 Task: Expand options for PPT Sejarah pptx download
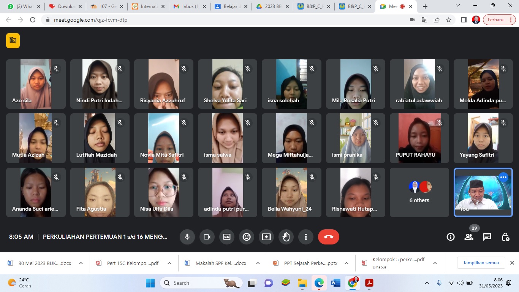click(346, 263)
